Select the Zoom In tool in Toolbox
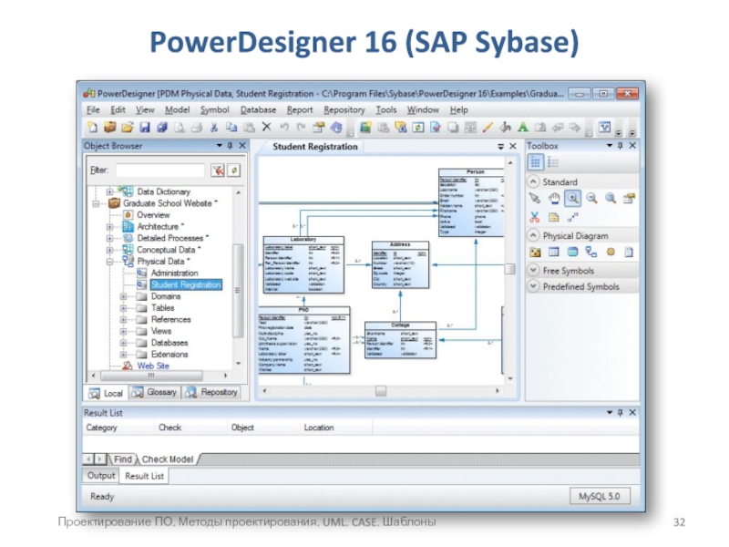This screenshot has height=547, width=729. [573, 199]
